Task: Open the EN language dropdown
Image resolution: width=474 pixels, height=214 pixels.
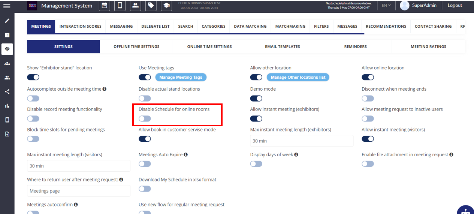Action: pos(386,6)
